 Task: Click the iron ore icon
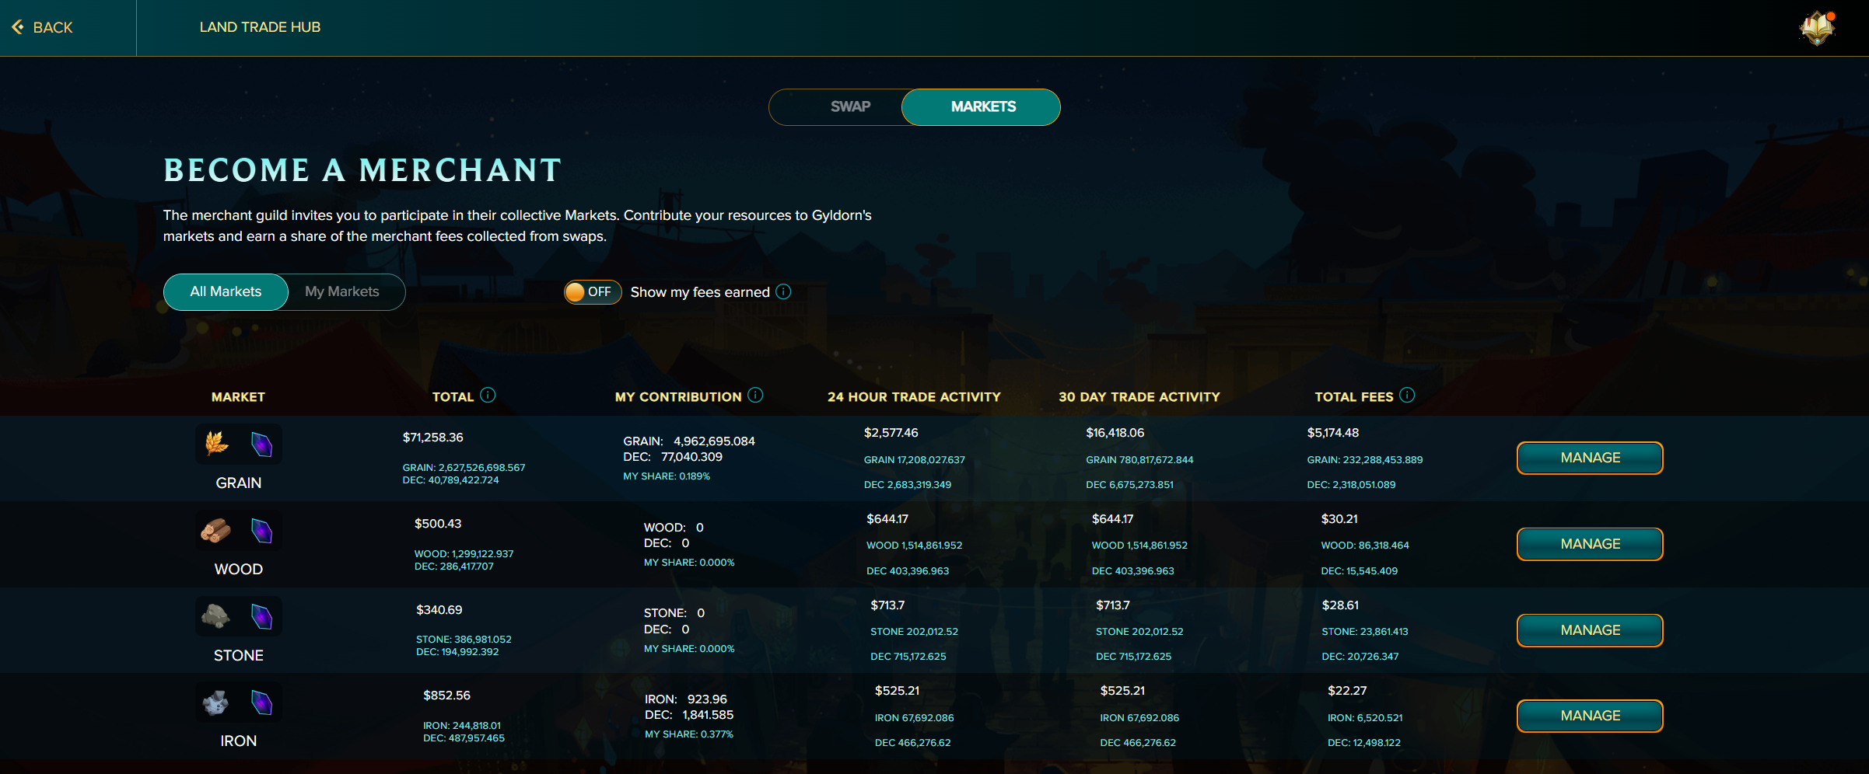(x=216, y=703)
